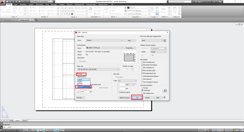Open Printer/plotter Name dropdown
This screenshot has width=244, height=132.
tap(104, 48)
